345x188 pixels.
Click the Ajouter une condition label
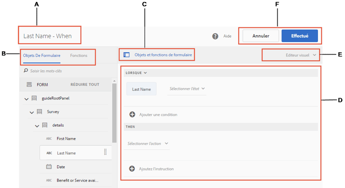click(x=158, y=115)
